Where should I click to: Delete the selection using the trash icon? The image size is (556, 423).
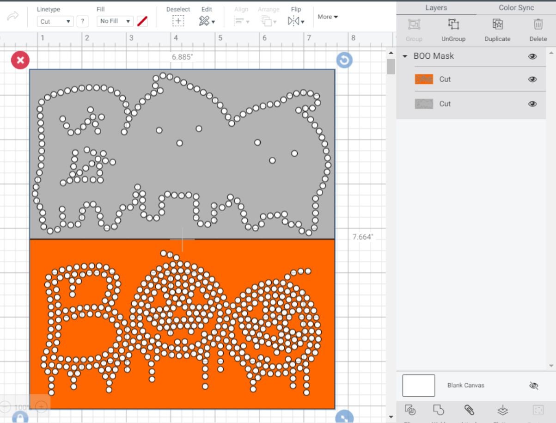(538, 23)
